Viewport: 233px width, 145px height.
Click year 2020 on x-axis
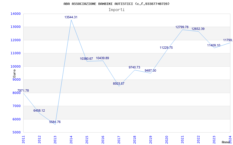point(166,140)
